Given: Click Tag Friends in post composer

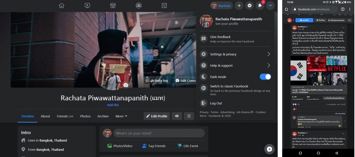Looking at the screenshot, I should coord(154,146).
